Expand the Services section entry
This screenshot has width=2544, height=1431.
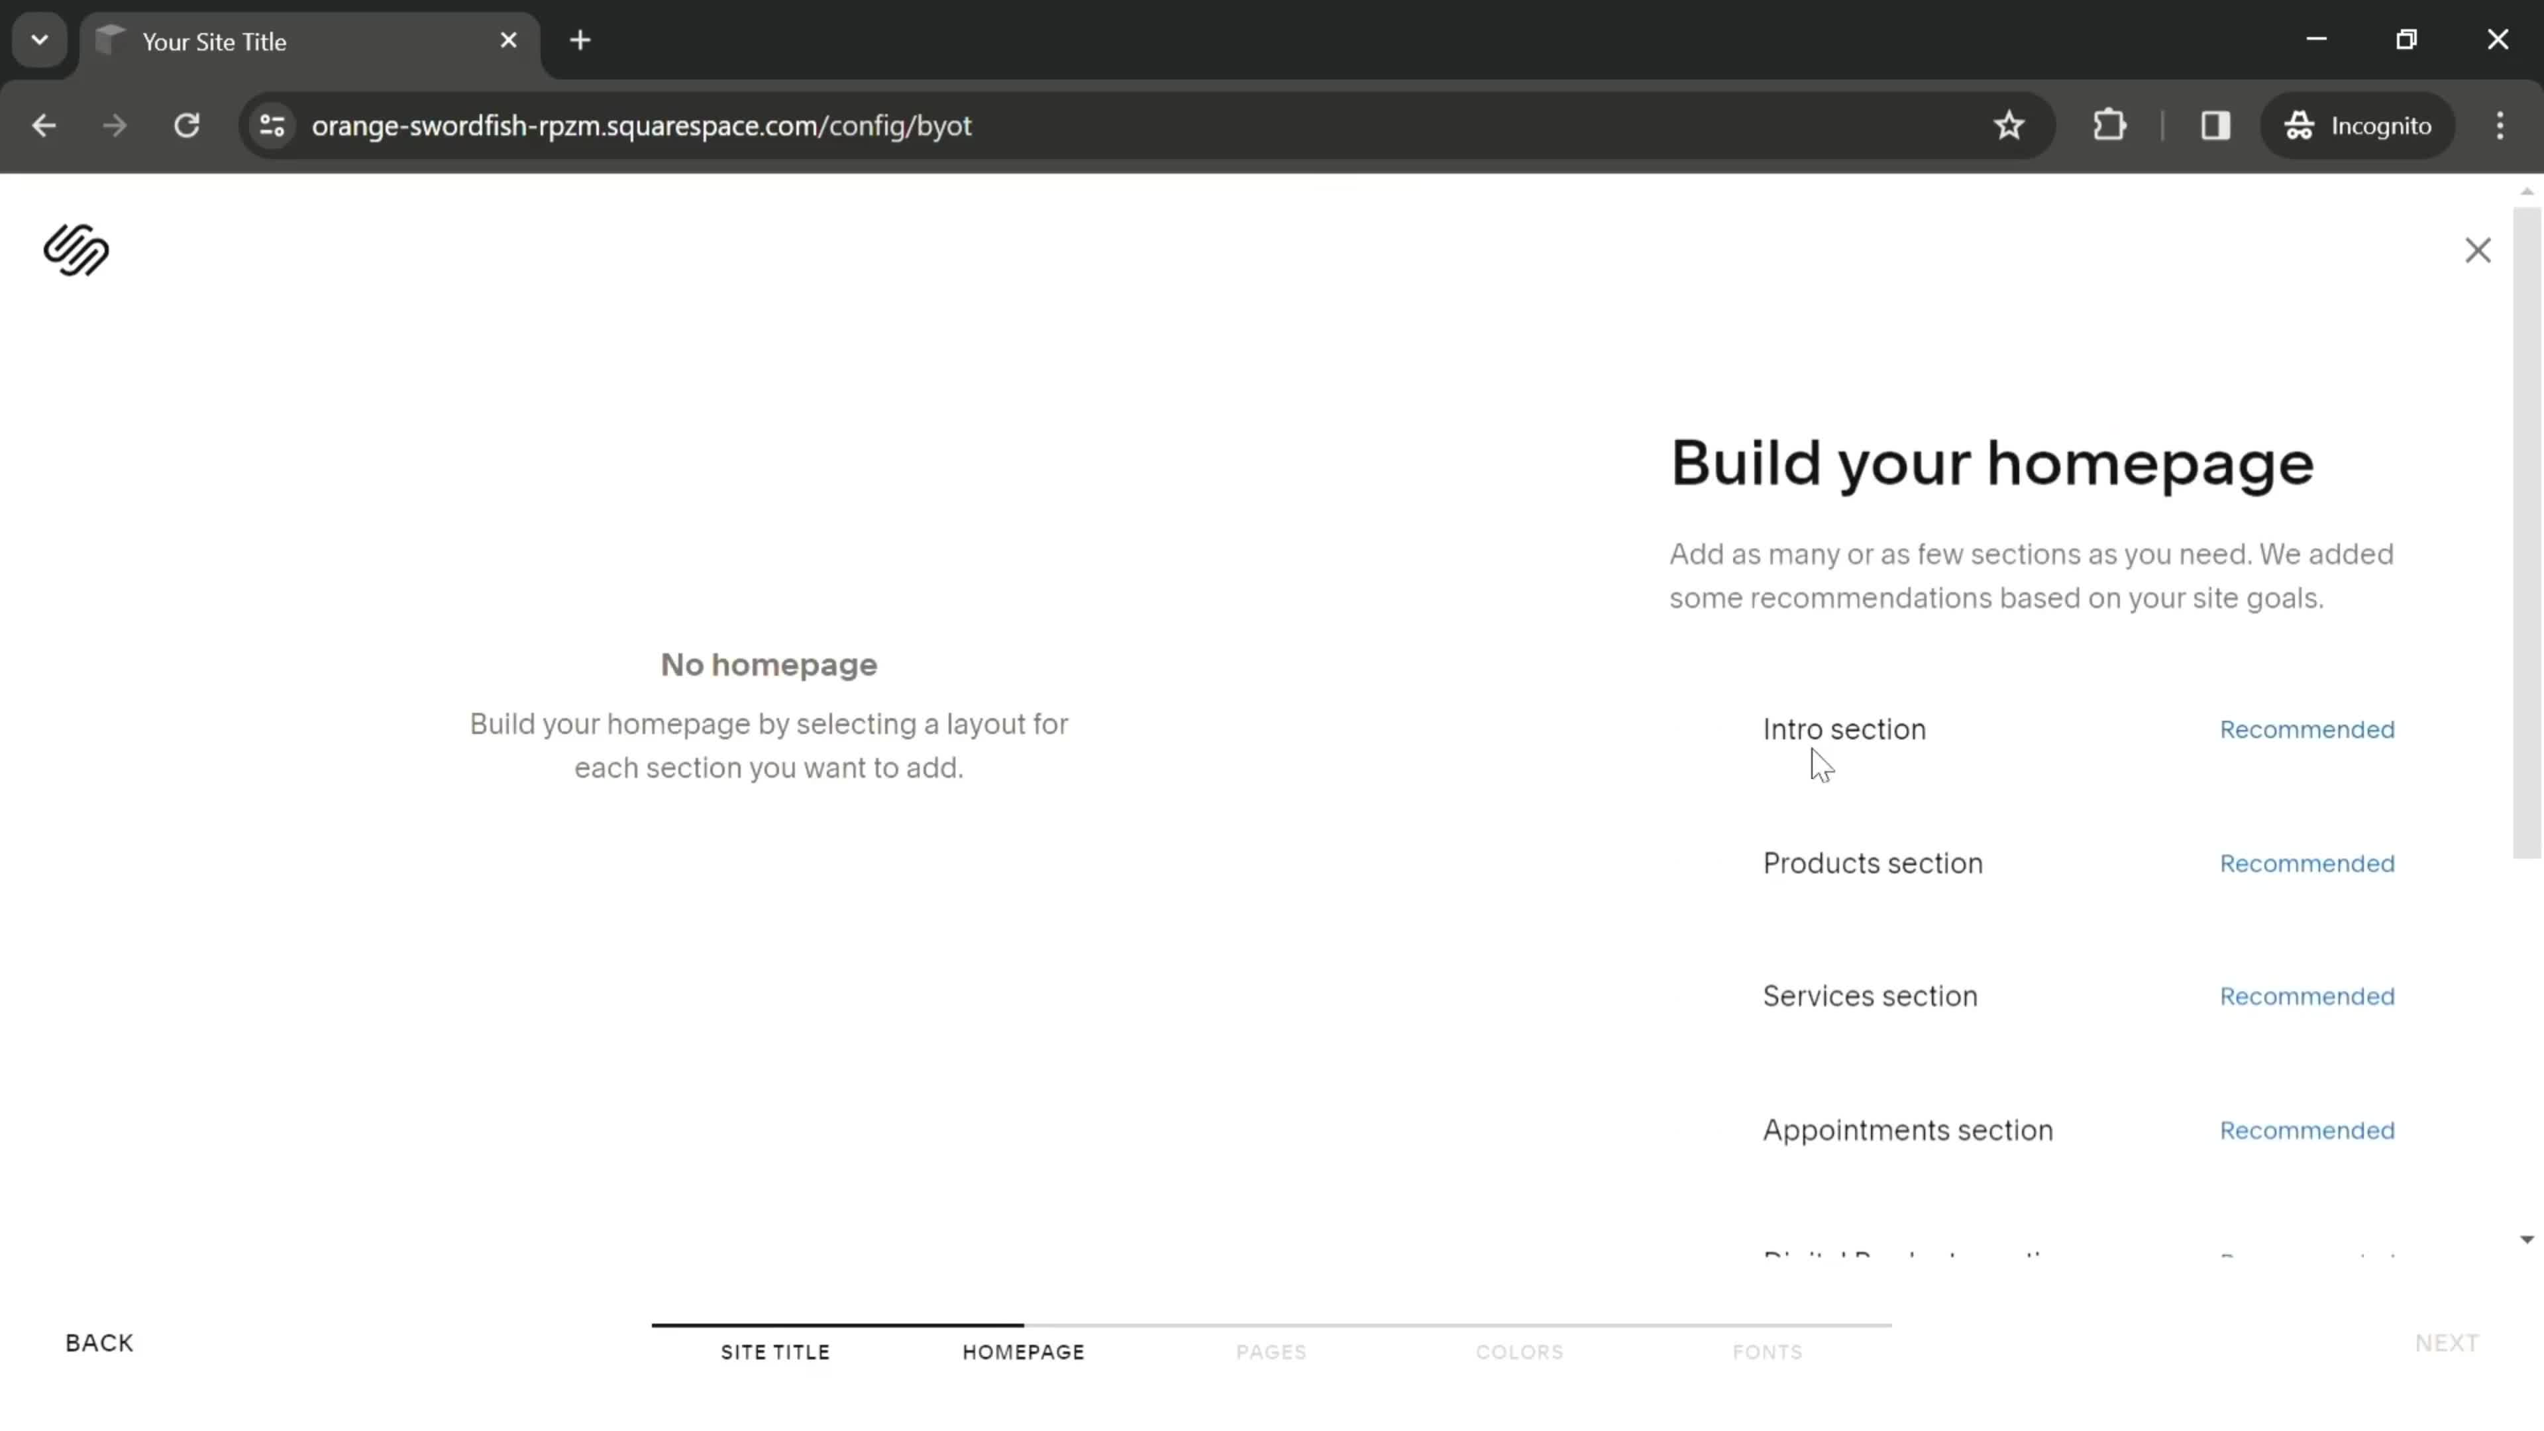click(x=1870, y=996)
